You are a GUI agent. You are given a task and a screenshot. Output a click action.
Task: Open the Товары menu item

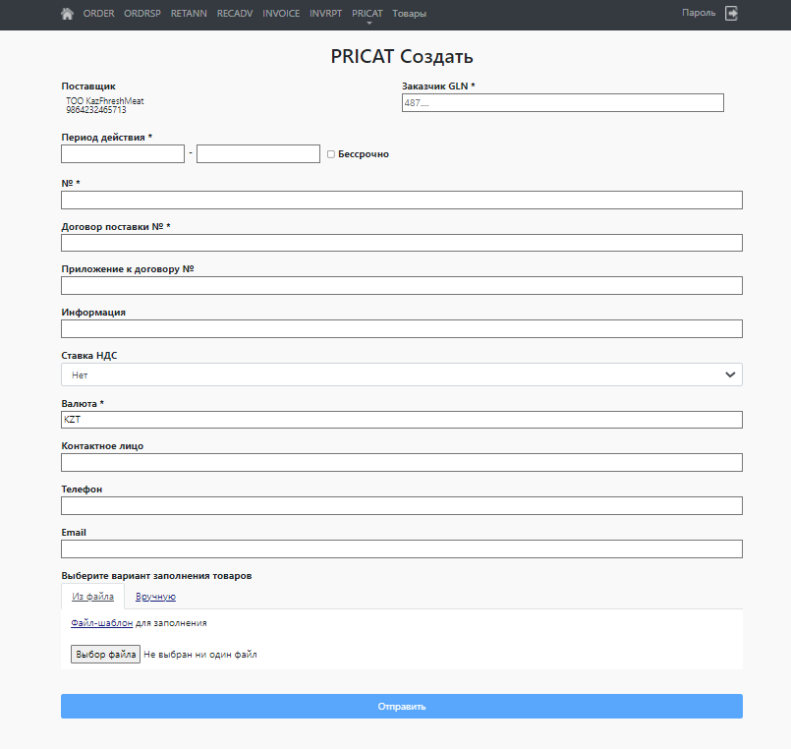409,14
